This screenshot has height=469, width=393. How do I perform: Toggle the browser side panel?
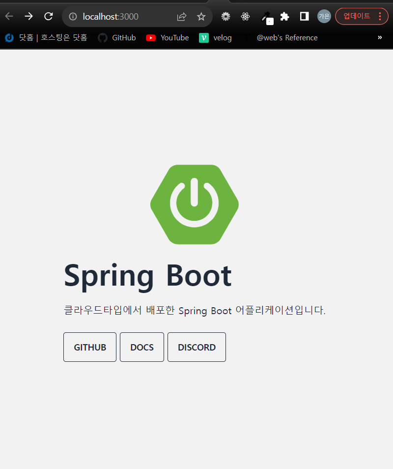coord(304,16)
